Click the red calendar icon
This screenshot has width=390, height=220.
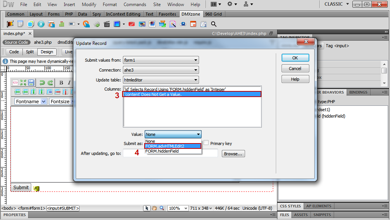pyautogui.click(x=193, y=24)
